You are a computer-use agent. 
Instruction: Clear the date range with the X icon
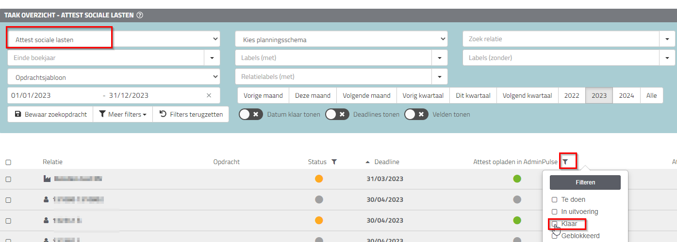click(x=209, y=95)
